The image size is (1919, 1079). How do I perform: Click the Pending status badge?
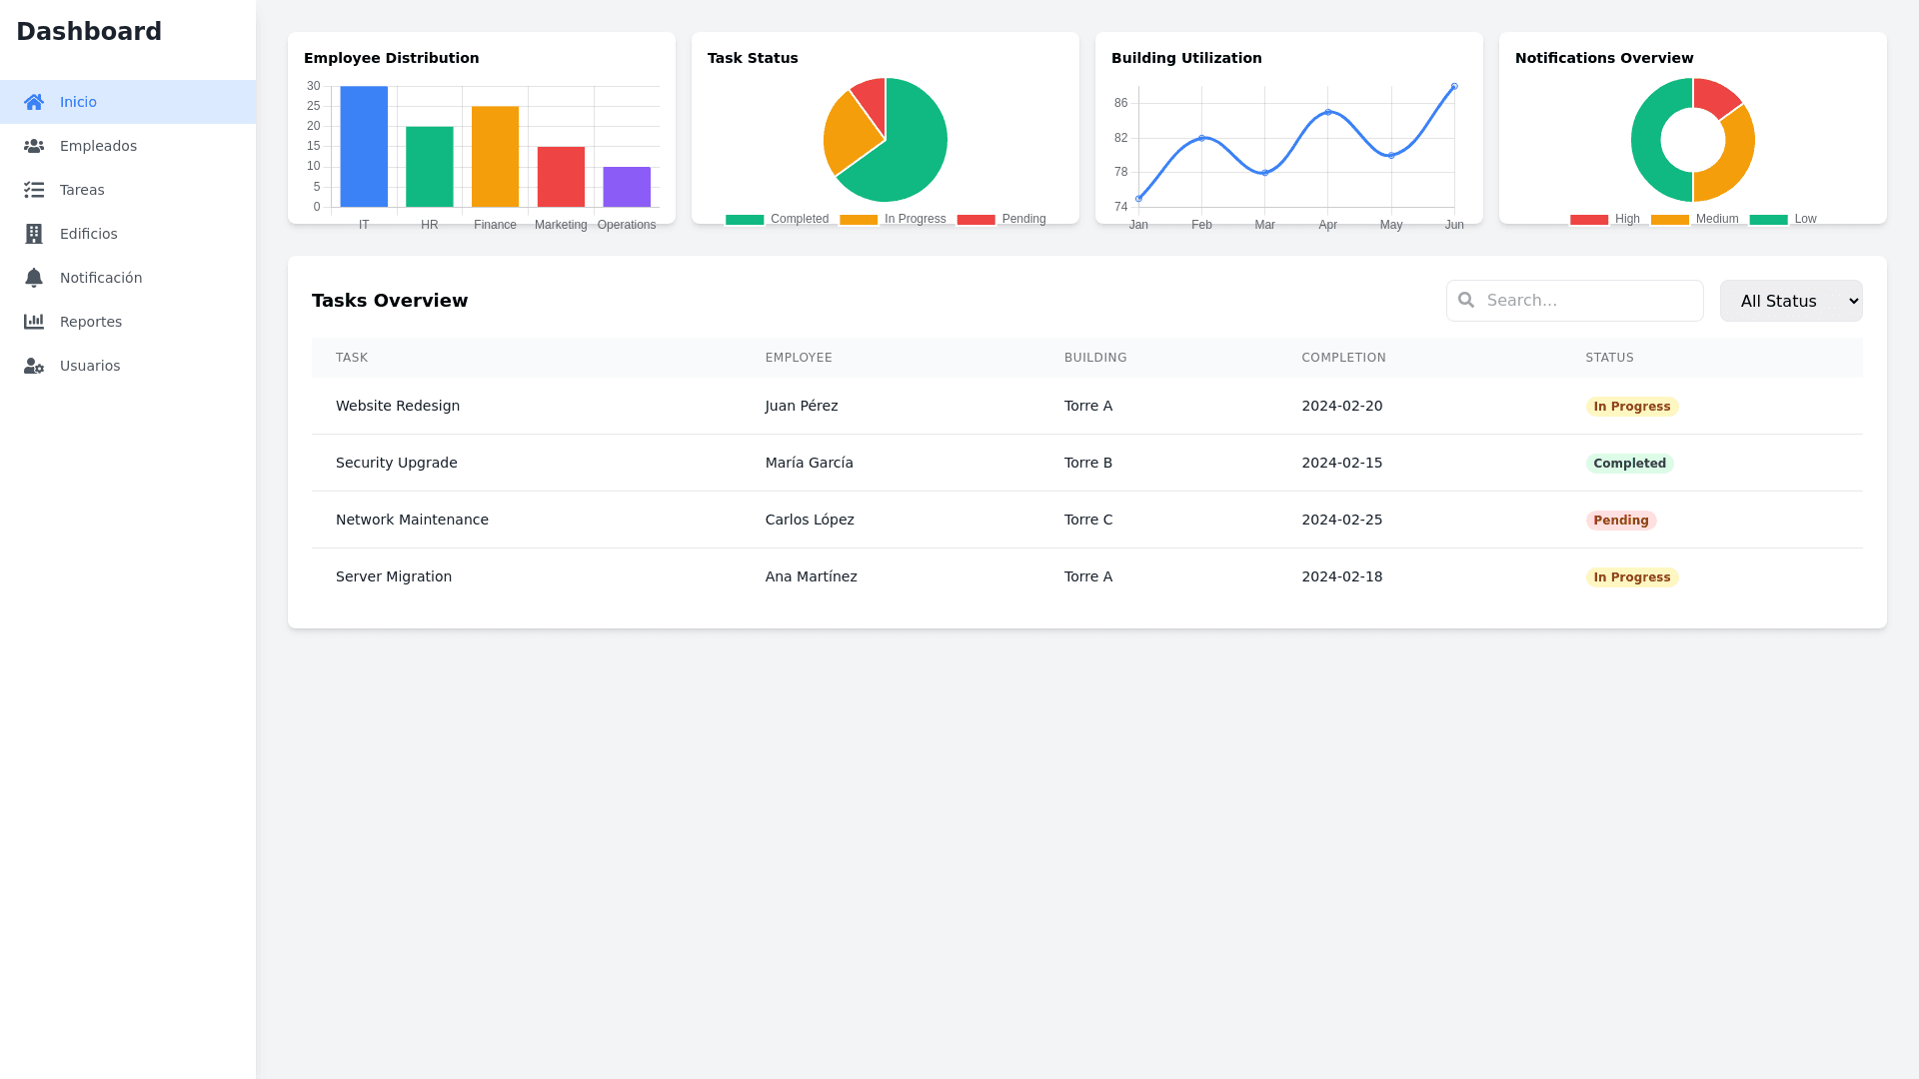click(1620, 521)
